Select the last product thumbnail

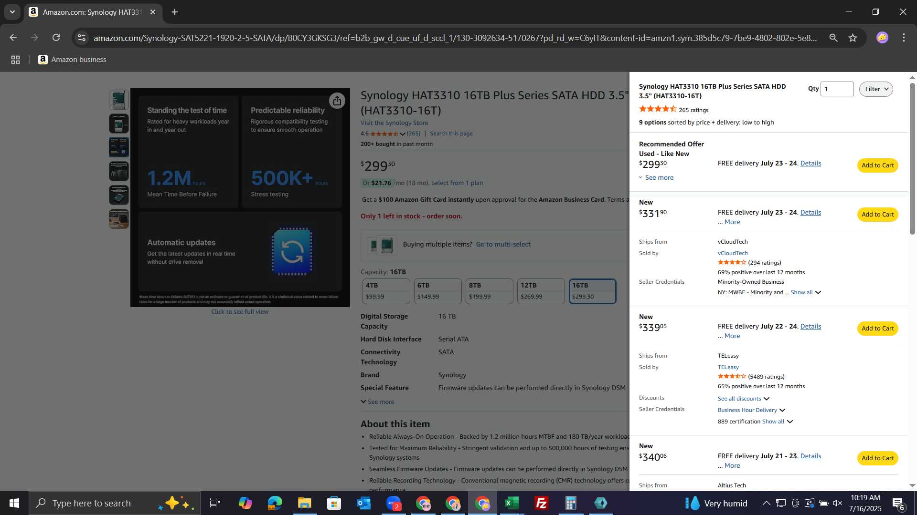[119, 219]
